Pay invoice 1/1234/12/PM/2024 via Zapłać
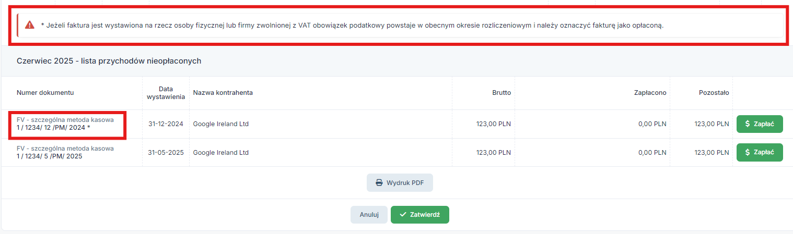 pos(760,124)
